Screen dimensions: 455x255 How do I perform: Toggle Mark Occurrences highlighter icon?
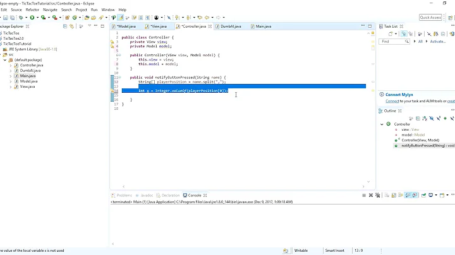(121, 18)
